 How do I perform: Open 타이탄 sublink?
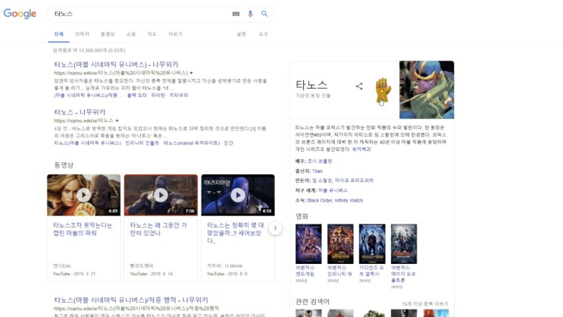pyautogui.click(x=158, y=96)
